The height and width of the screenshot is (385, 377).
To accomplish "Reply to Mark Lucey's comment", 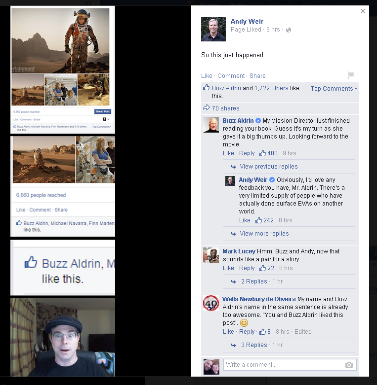I will (247, 268).
